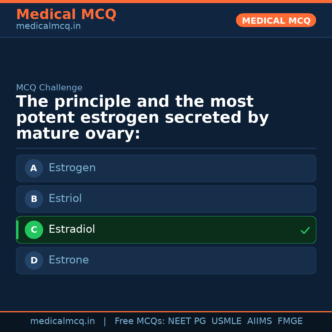Choose the Estriol answer text
The width and height of the screenshot is (332, 332).
pyautogui.click(x=65, y=199)
